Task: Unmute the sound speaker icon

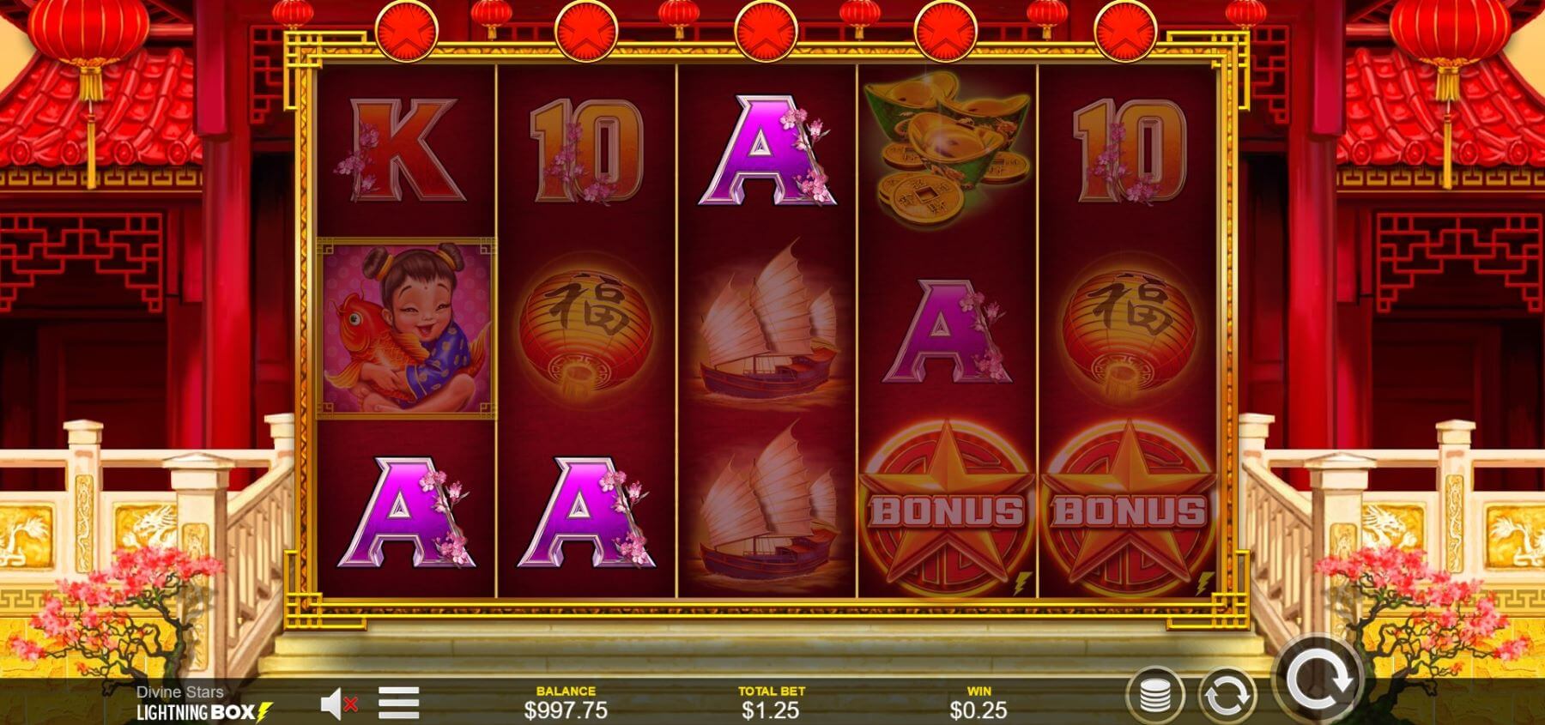Action: coord(338,704)
